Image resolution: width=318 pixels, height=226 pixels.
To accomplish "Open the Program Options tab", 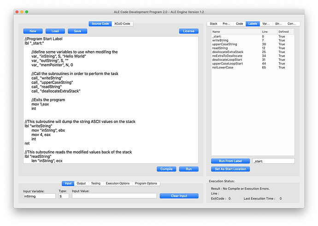I will [x=146, y=183].
